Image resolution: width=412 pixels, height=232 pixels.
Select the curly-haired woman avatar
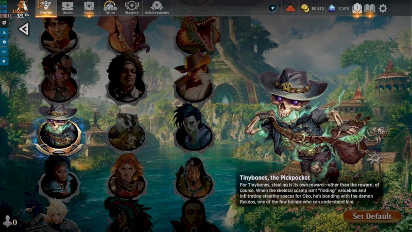coord(126,79)
